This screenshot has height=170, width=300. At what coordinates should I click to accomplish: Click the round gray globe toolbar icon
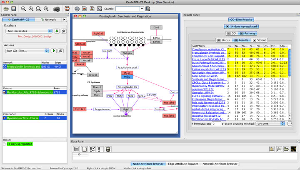tap(77, 9)
